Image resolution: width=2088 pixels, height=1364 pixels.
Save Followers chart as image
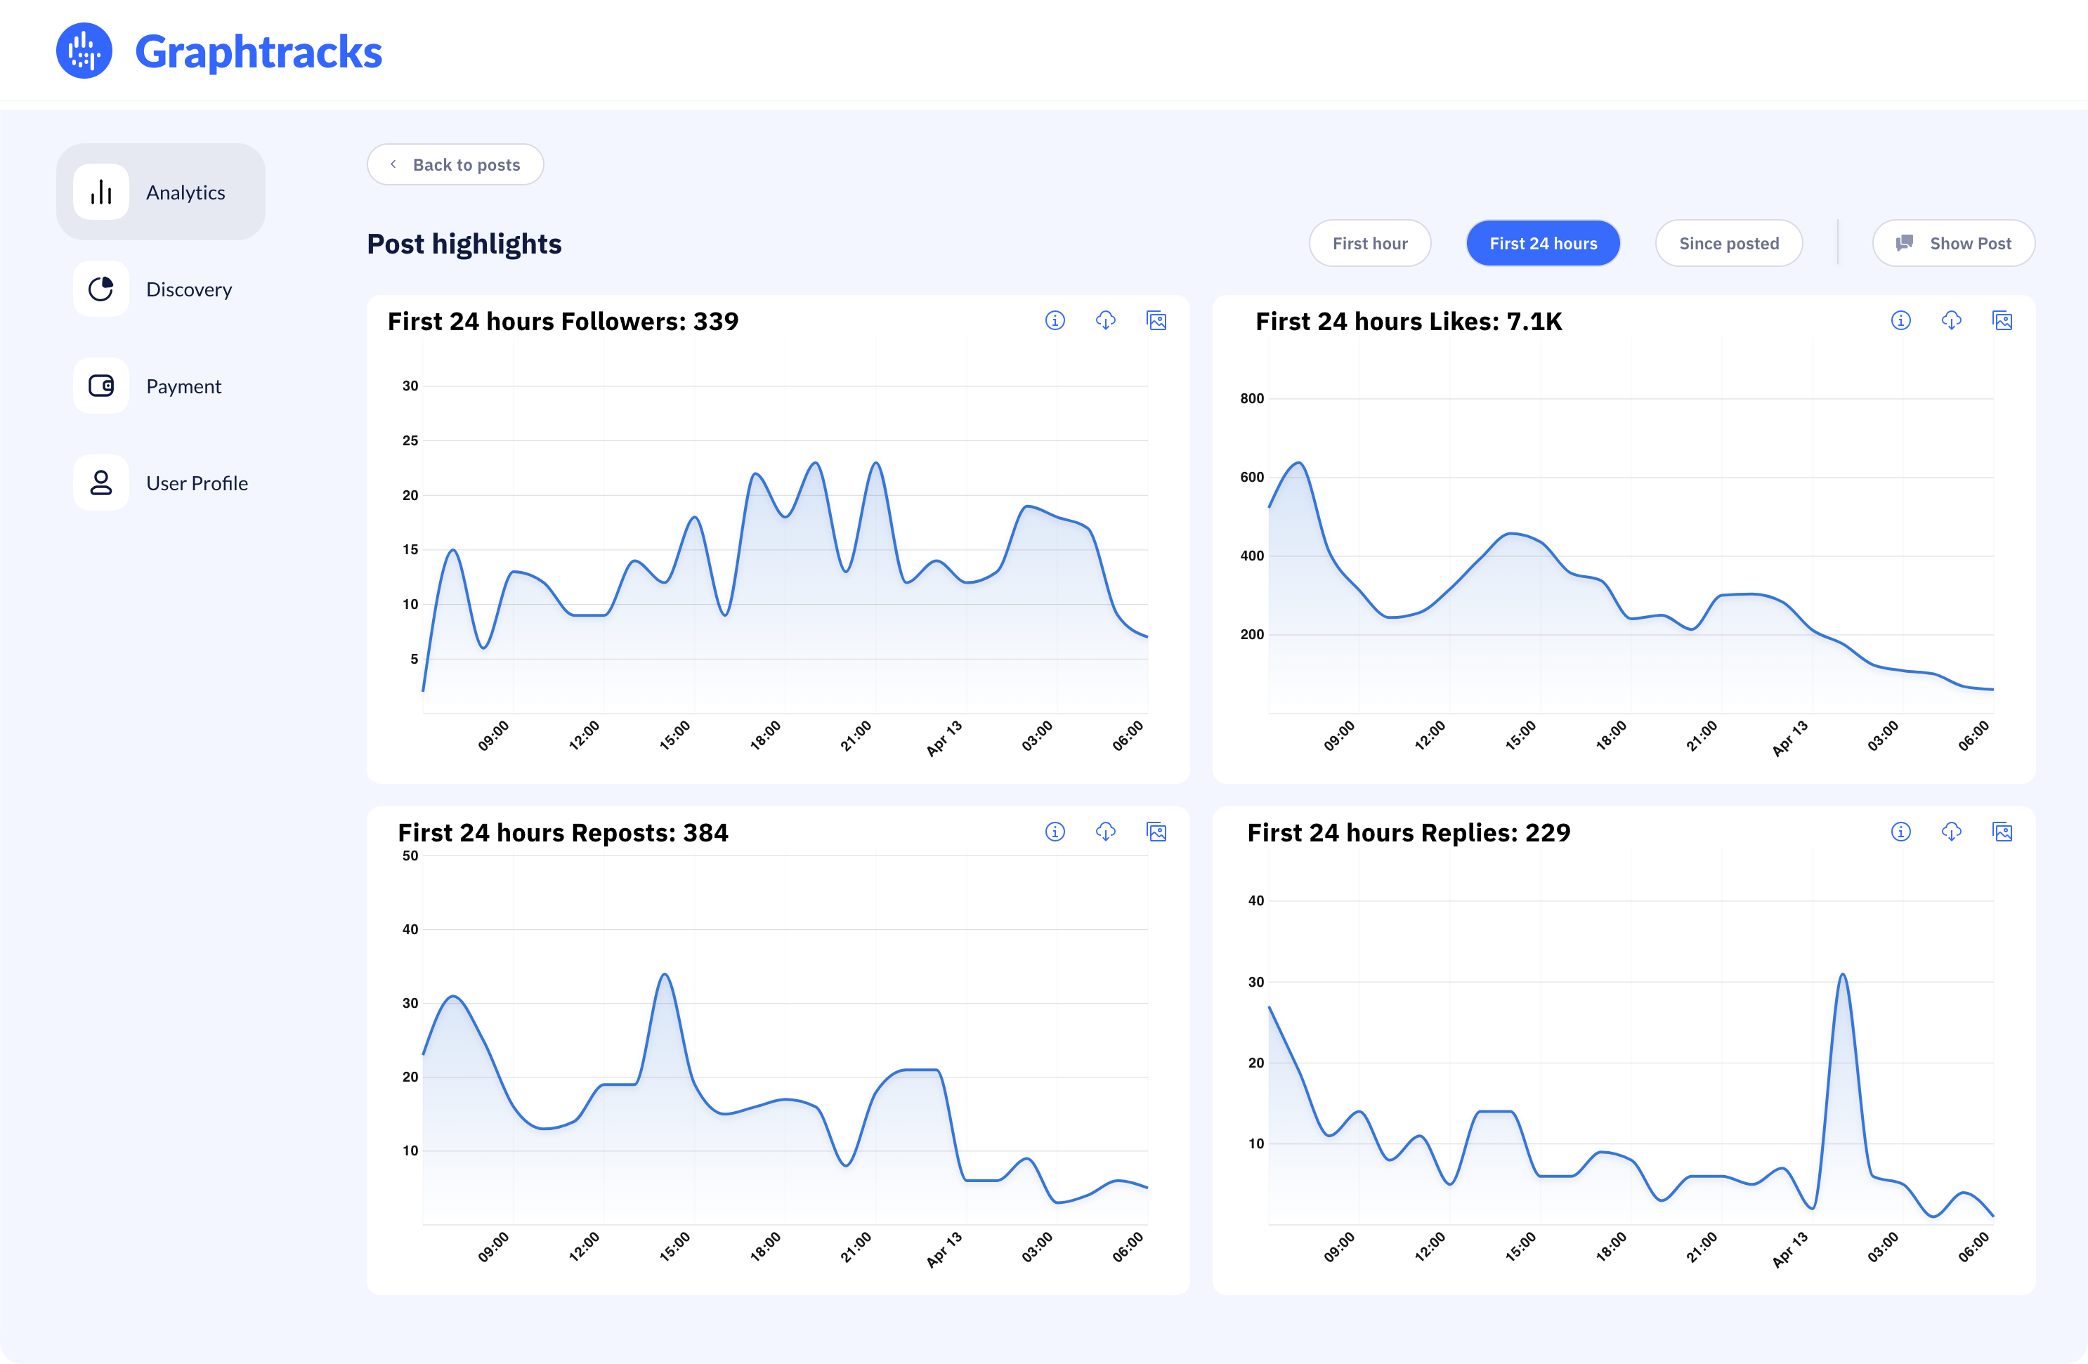(1156, 320)
